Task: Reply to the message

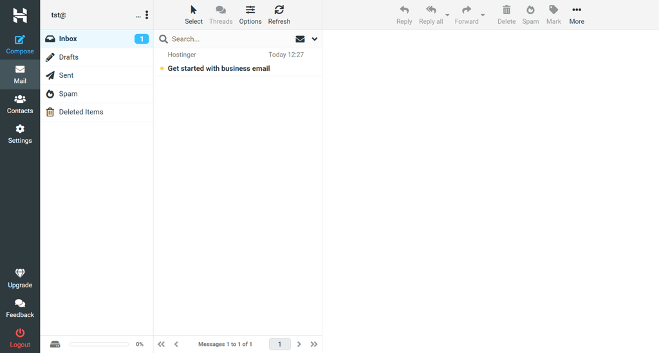Action: [x=404, y=15]
